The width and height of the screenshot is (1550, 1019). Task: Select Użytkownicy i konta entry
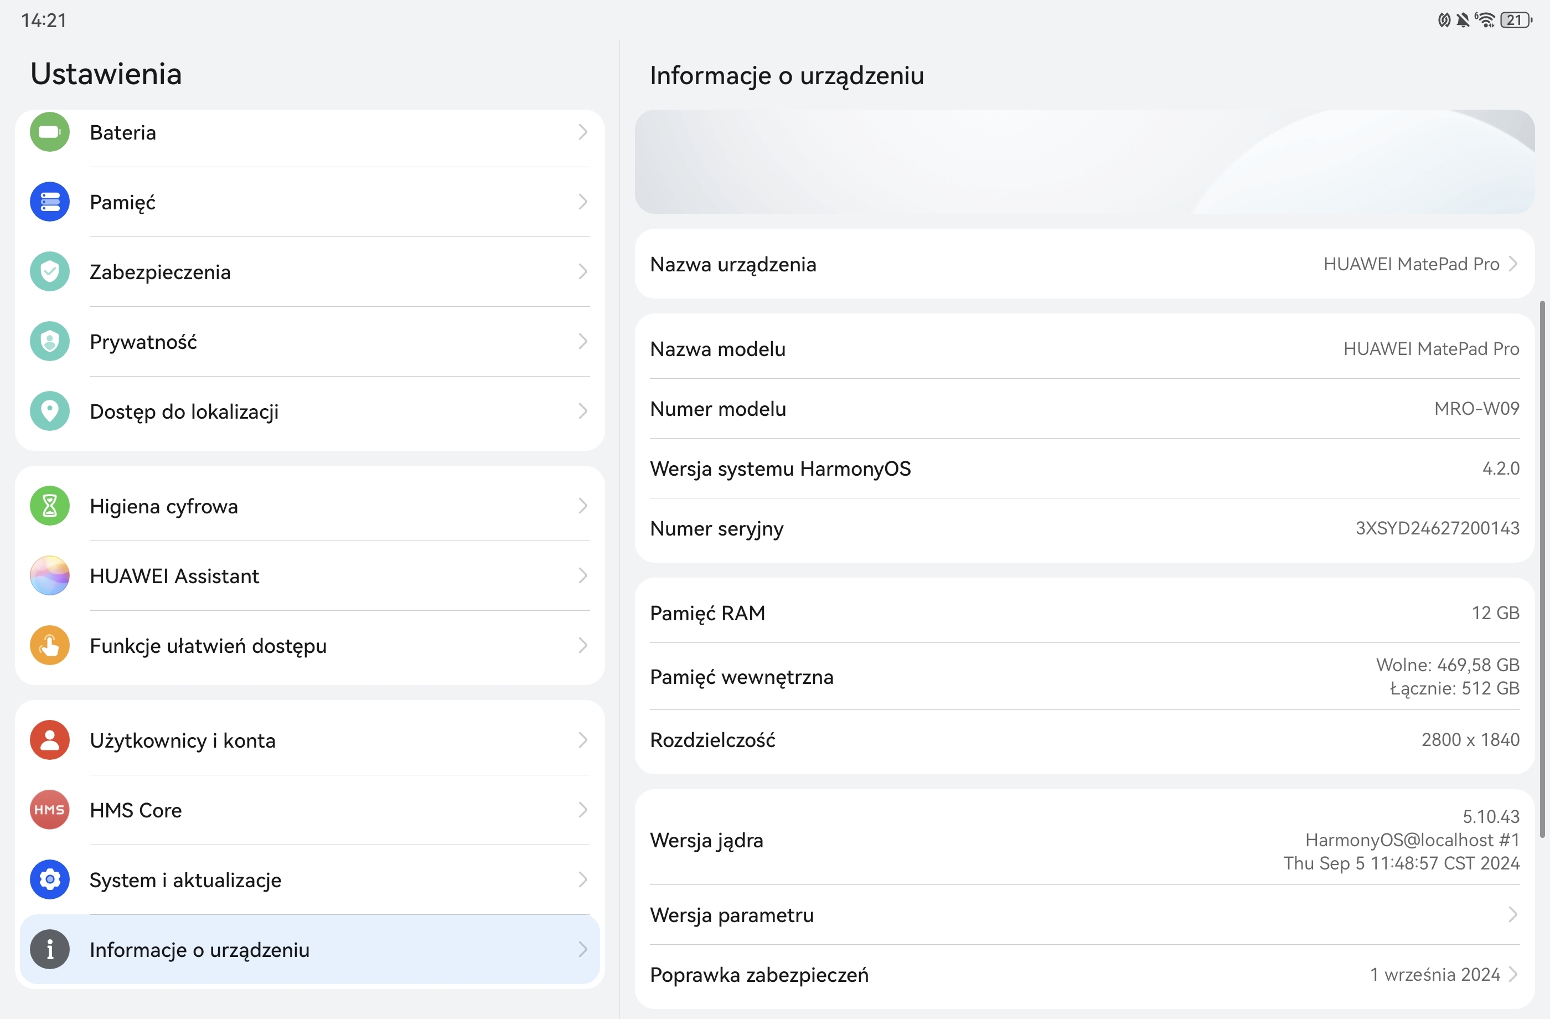[x=310, y=740]
